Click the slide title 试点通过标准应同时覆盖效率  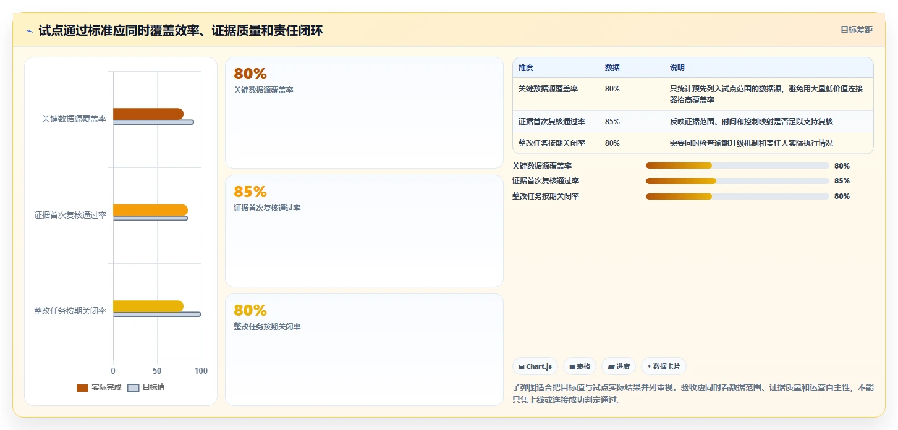point(180,30)
